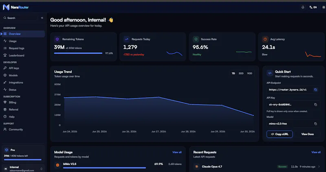Expand the Claude Opus 4.7 request chevron

[319, 167]
